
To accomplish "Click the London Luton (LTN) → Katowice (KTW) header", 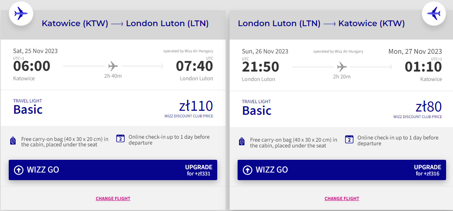I will point(321,24).
